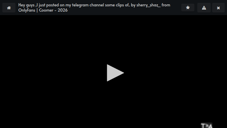Play the video using triangle icon

coord(115,73)
